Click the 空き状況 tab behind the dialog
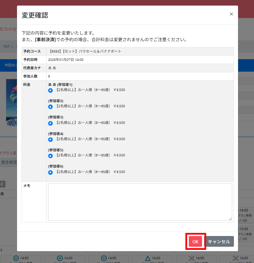The width and height of the screenshot is (254, 263). pyautogui.click(x=8, y=162)
